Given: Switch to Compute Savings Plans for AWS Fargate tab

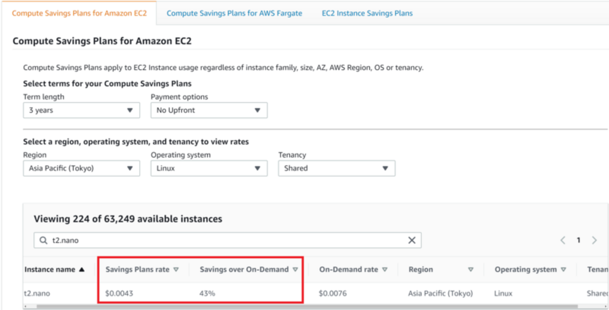Looking at the screenshot, I should coord(234,13).
